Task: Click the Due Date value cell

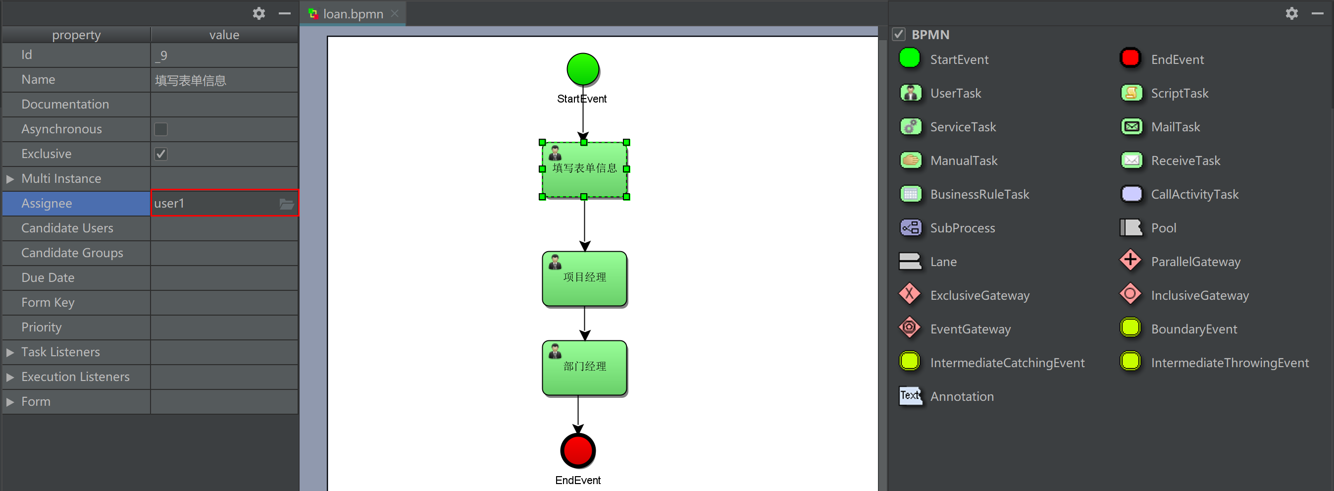Action: (224, 278)
